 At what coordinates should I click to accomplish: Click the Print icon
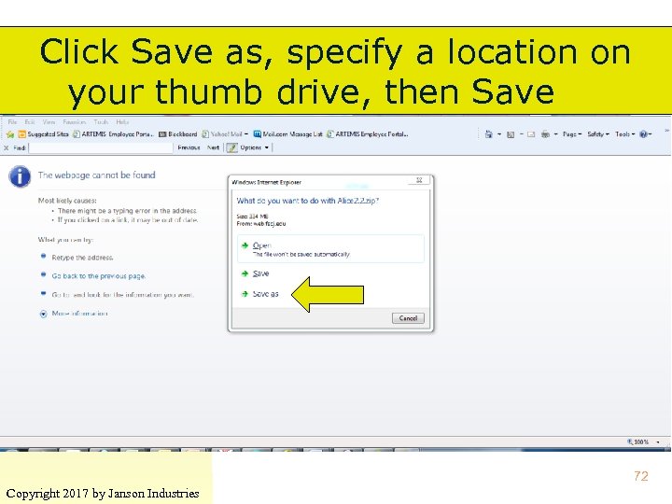tap(545, 134)
